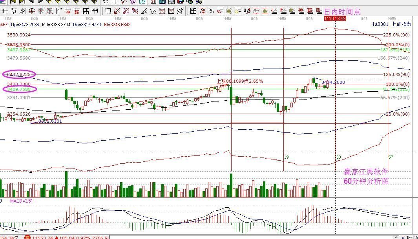
Task: Select the Gann square diagonal tool
Action: 135,11
